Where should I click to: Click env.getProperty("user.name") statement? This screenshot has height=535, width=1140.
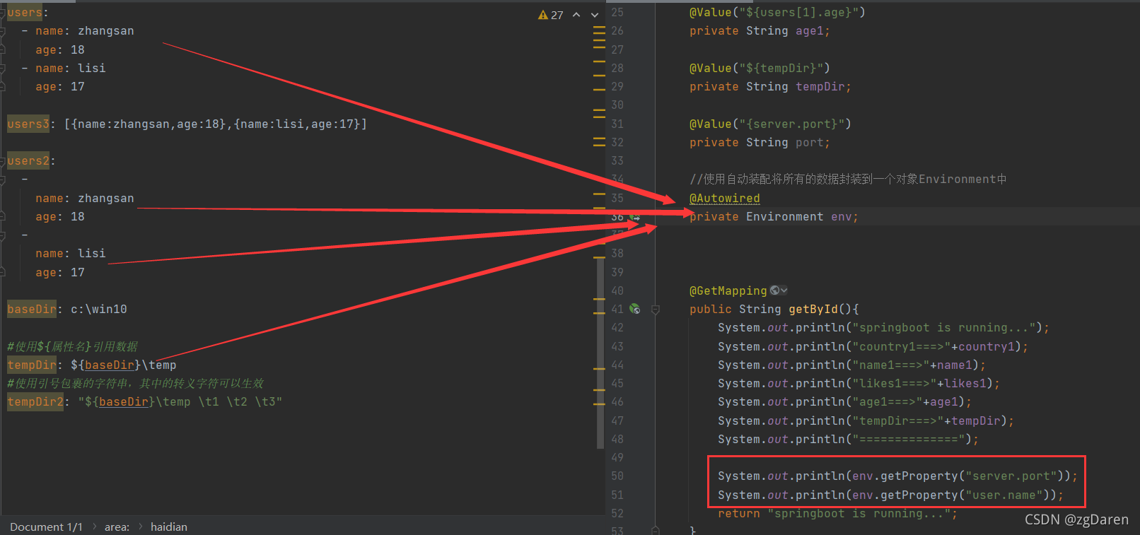click(x=891, y=495)
